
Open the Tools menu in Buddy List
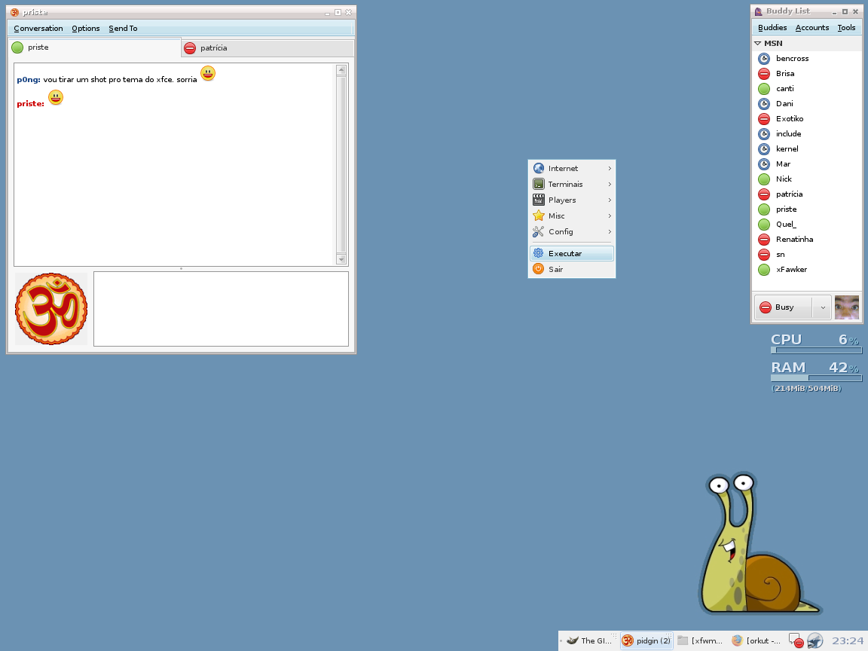[846, 28]
